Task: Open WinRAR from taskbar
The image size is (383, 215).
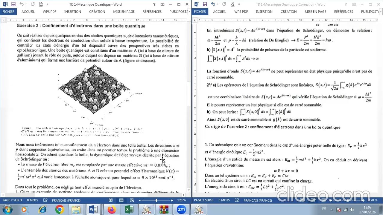Action: [164, 210]
